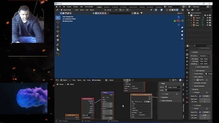Adjust viewport Noise Threshold 0.1000 field

tap(206, 96)
